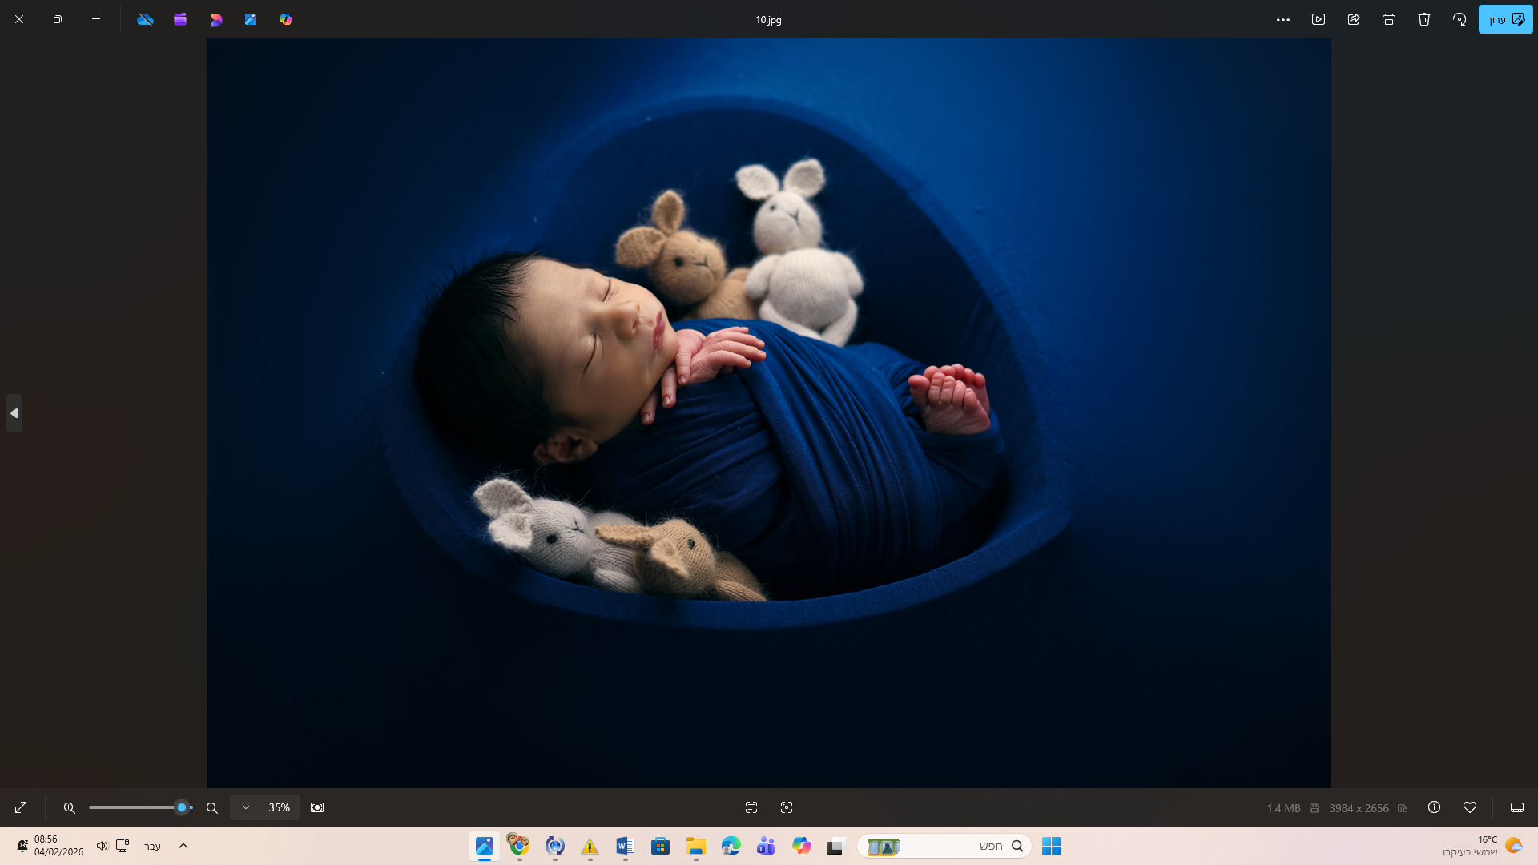The image size is (1538, 865).
Task: Expand hidden system tray icons chevron
Action: click(x=183, y=846)
